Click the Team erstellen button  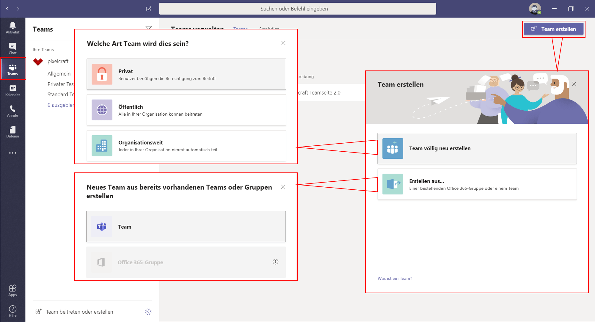554,29
